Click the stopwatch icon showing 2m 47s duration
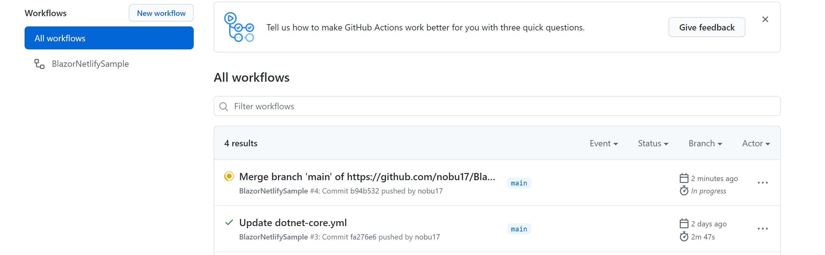Image resolution: width=825 pixels, height=255 pixels. point(684,236)
